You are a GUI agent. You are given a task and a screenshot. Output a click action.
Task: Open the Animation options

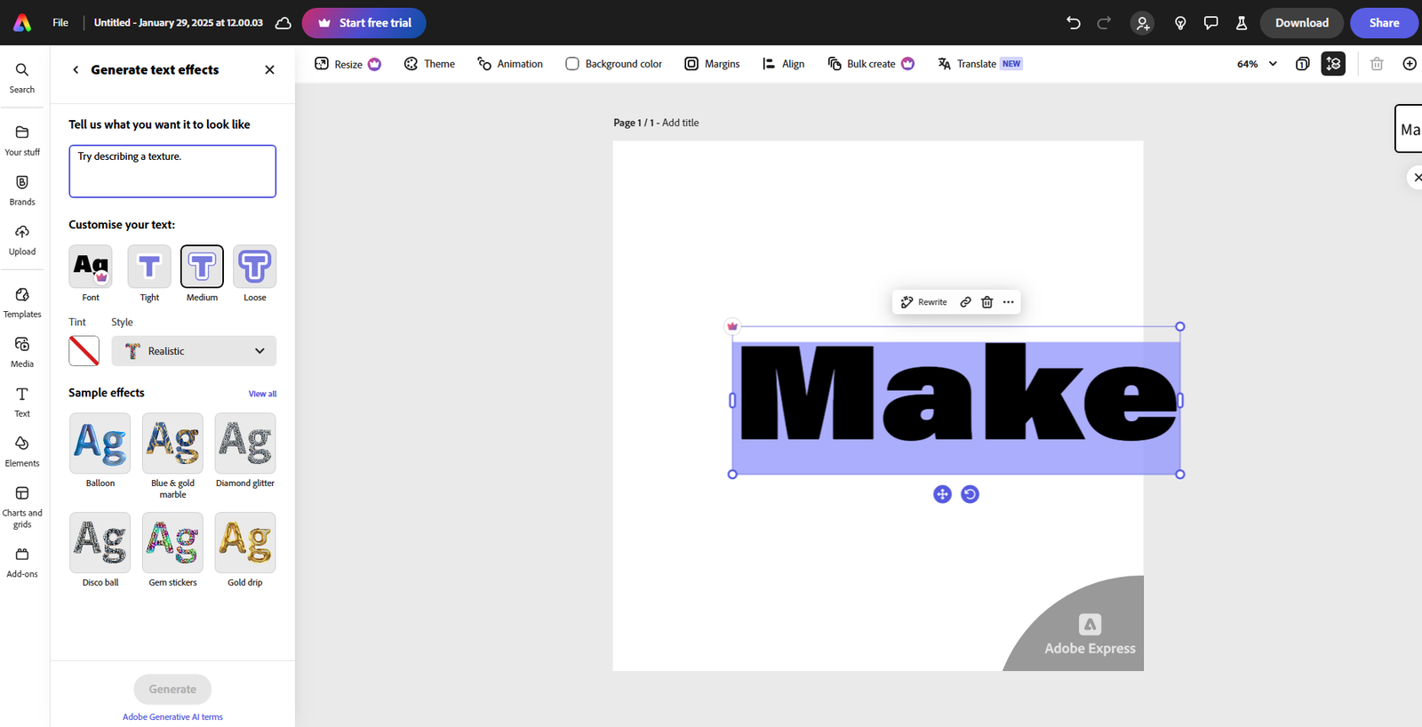510,64
